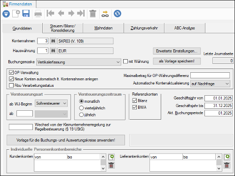The image size is (235, 176).
Task: Open the Mahndaten tab
Action: coord(103,28)
